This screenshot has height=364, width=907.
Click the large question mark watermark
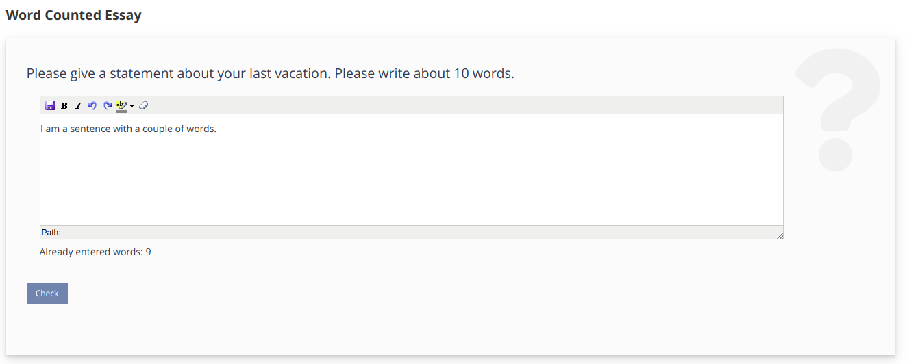[x=838, y=109]
